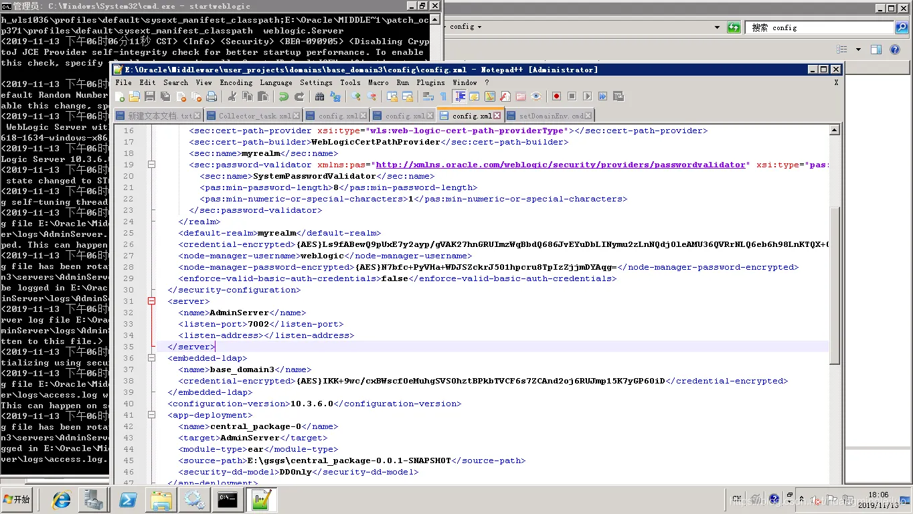Start macro recording with red record icon
The image size is (913, 514).
[x=556, y=96]
